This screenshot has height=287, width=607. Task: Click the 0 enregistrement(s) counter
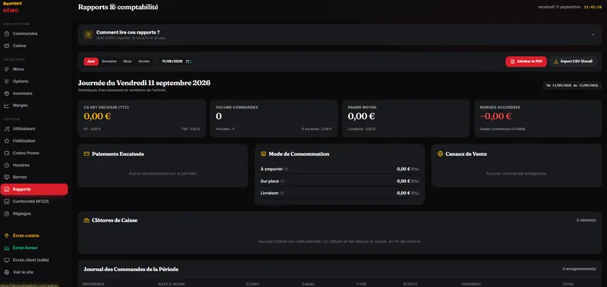click(x=580, y=269)
